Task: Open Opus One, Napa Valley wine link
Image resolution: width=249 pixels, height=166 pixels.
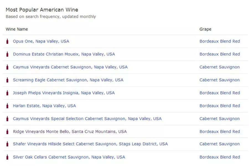Action: 41,41
